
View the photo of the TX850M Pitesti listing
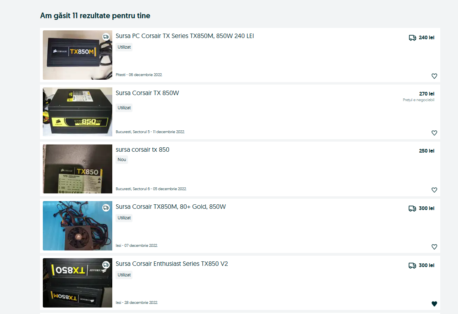tap(78, 55)
